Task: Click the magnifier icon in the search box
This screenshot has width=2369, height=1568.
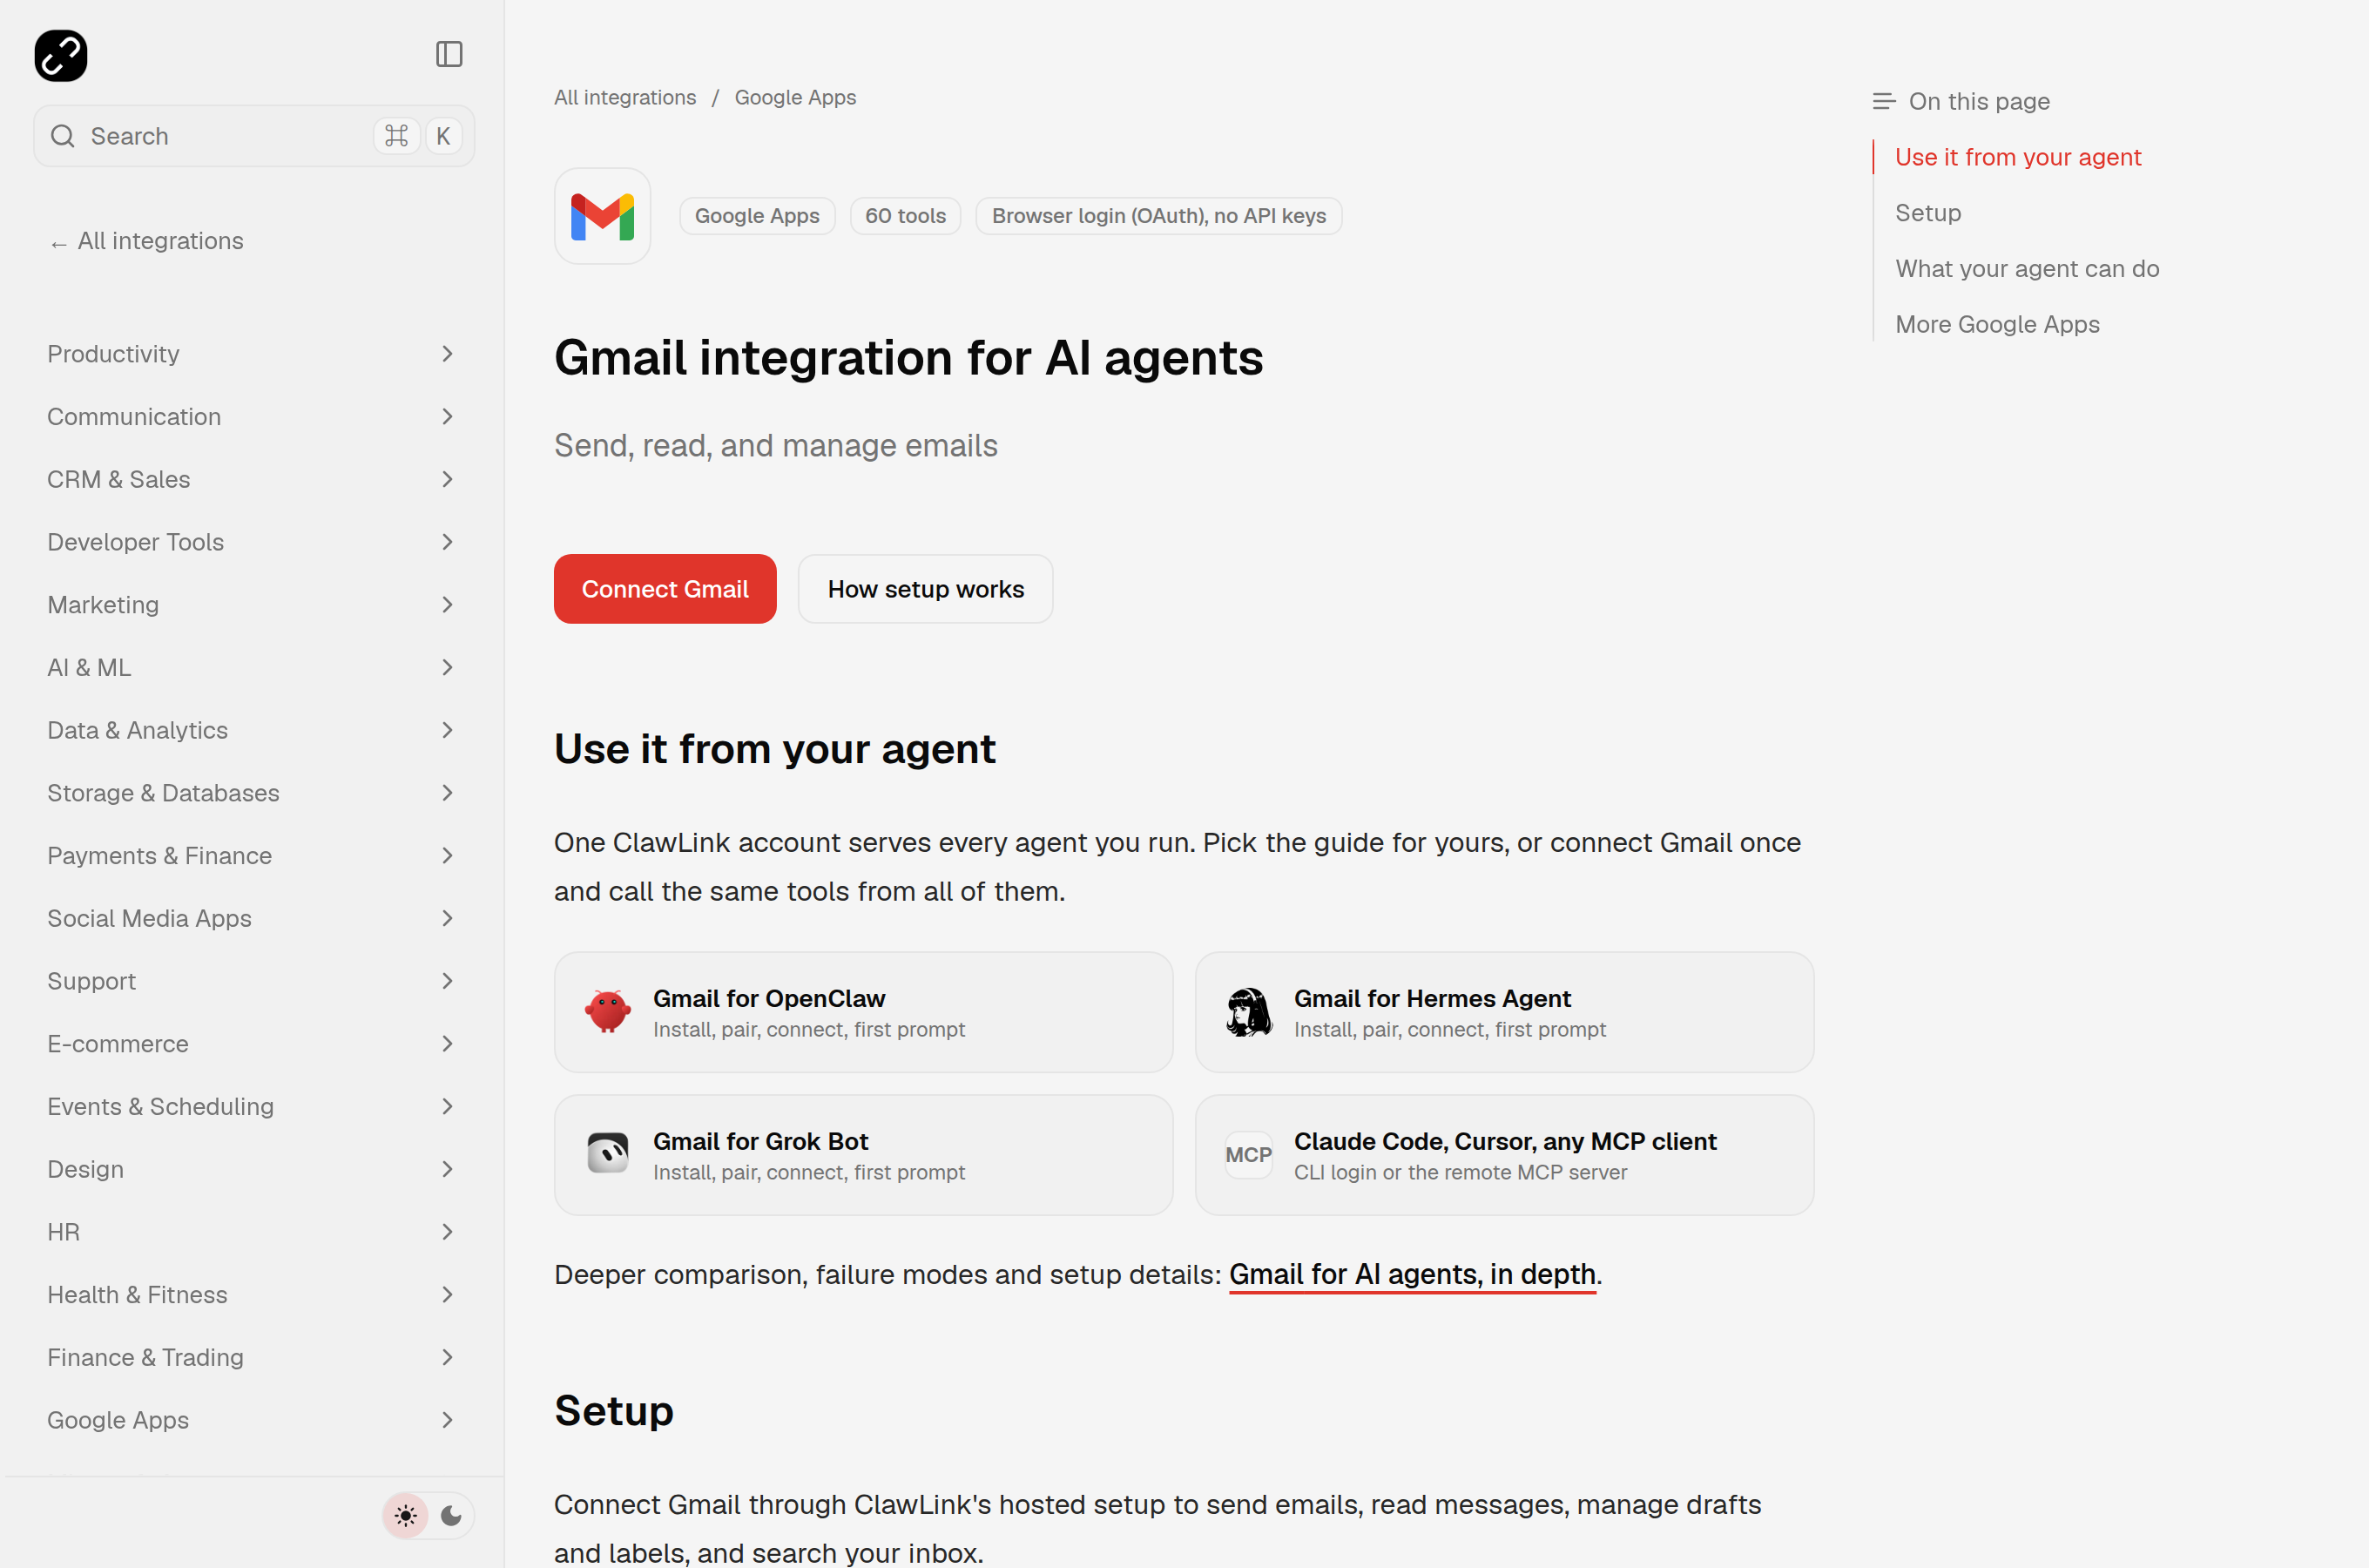Action: (63, 136)
